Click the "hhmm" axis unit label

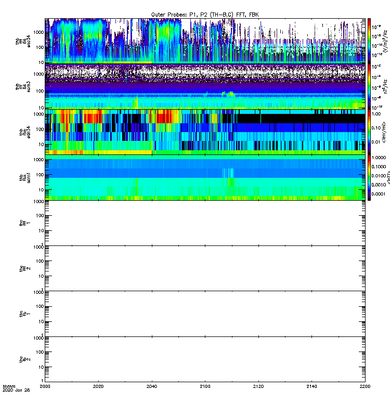(9, 386)
